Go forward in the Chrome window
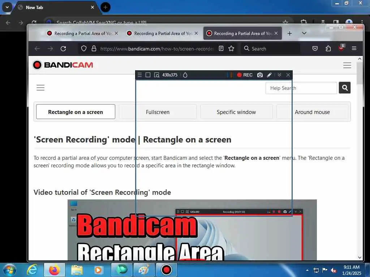This screenshot has height=277, width=370. (x=21, y=23)
